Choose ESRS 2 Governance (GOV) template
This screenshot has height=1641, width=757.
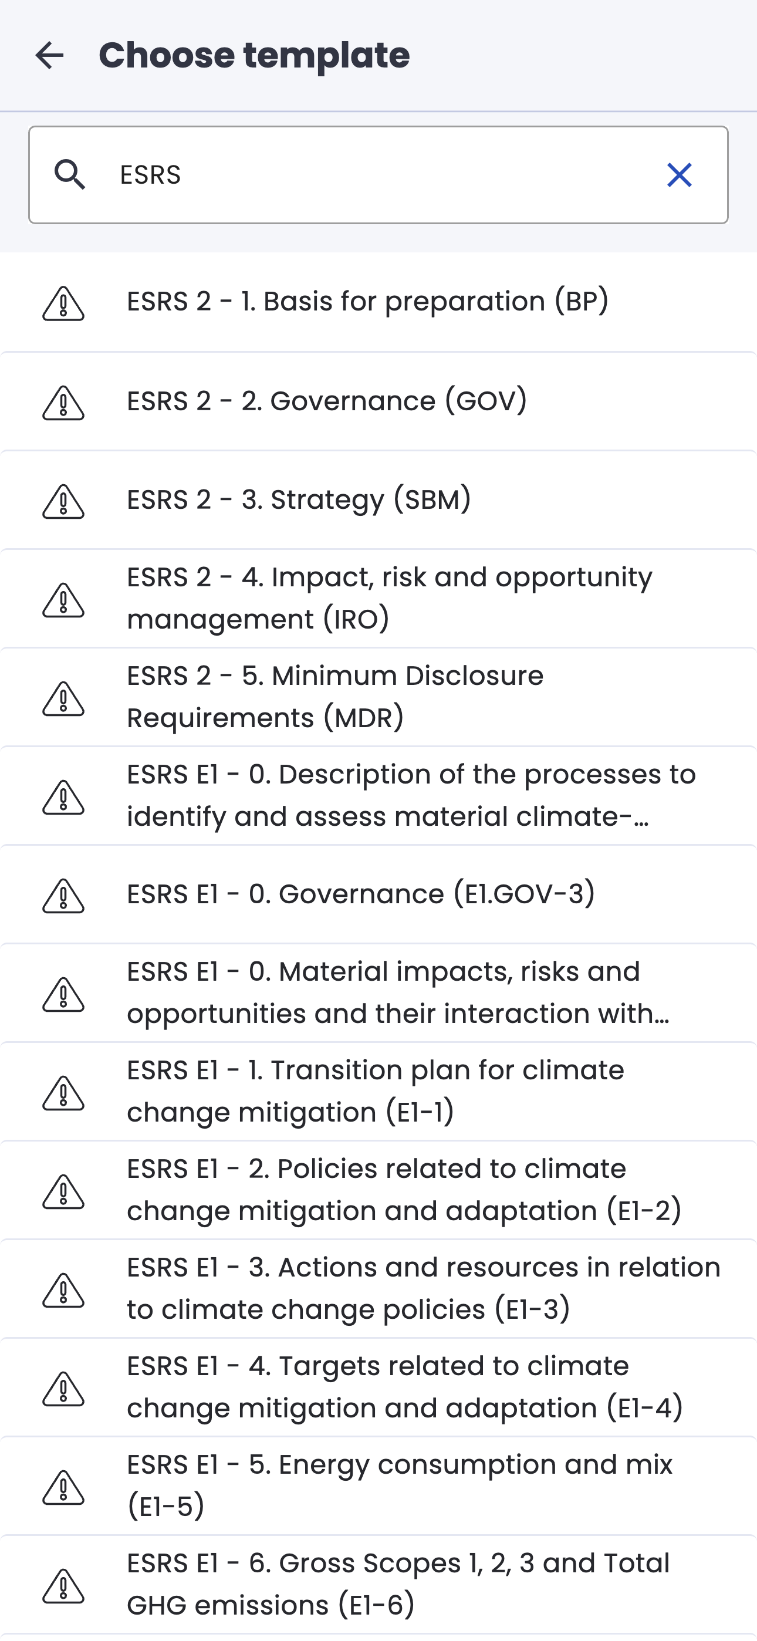coord(327,401)
